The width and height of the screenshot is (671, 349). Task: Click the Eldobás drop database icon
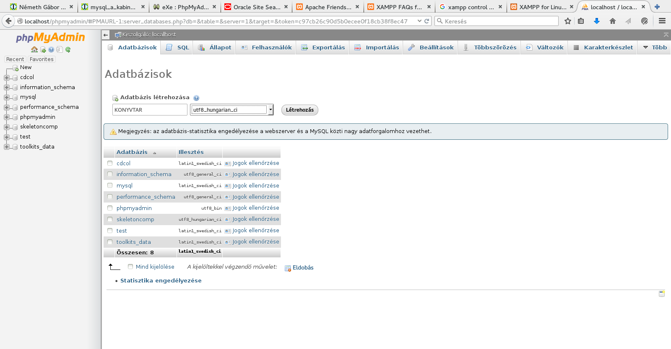click(288, 268)
